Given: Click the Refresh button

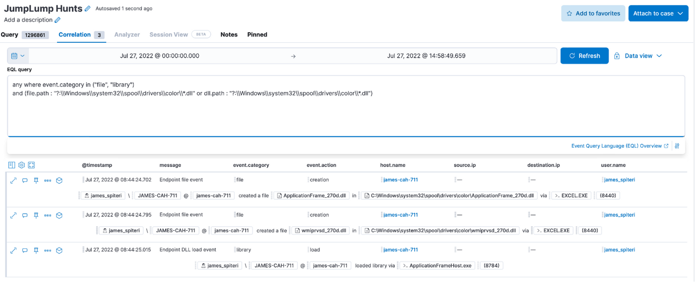Looking at the screenshot, I should point(584,56).
